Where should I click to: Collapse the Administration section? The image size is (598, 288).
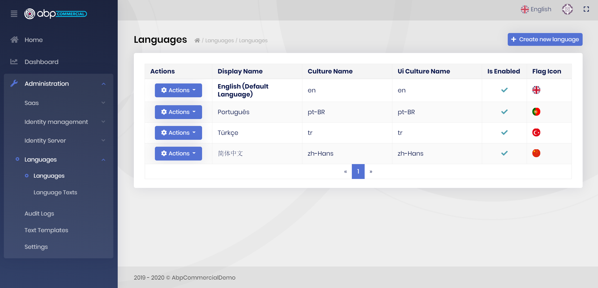click(x=104, y=83)
